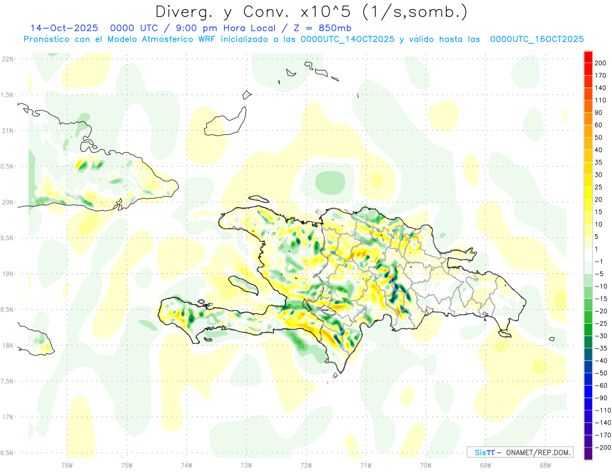612x472 pixels.
Task: Click the legend swatch between -50 and -60
Action: coord(589,379)
